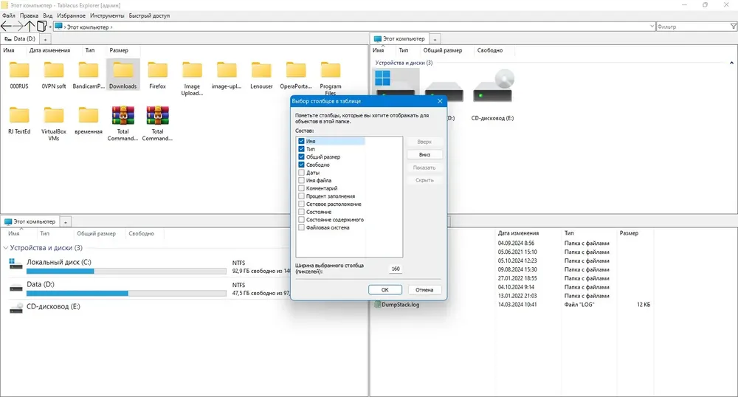
Task: Select the image-upl... folder
Action: click(227, 75)
